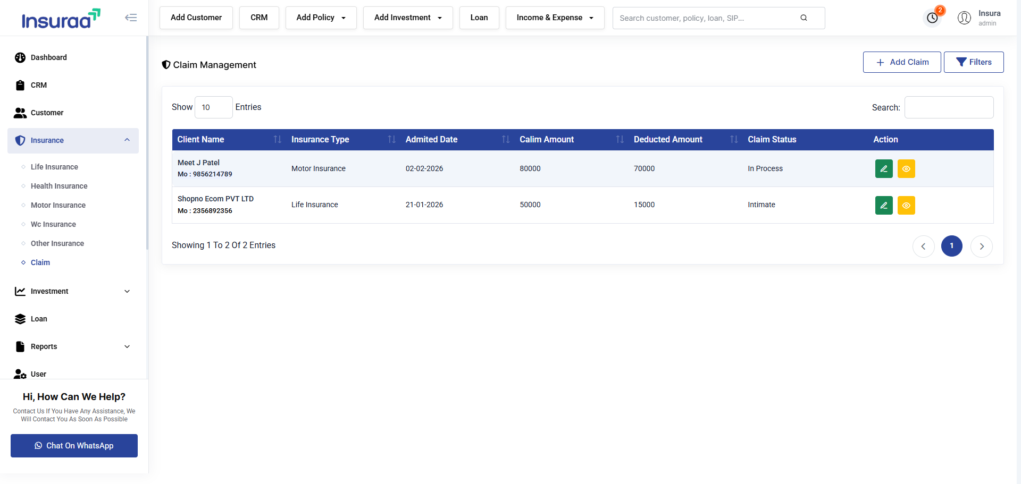The image size is (1021, 484).
Task: Click the Loan top bar button
Action: click(479, 18)
